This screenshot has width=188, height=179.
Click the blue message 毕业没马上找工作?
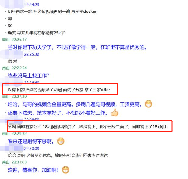tap(29, 75)
